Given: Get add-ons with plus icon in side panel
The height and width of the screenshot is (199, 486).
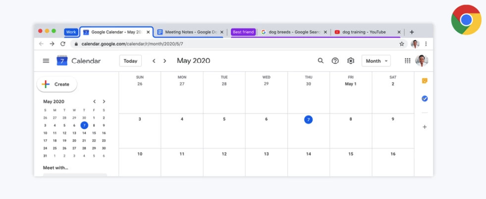Looking at the screenshot, I should click(x=425, y=127).
